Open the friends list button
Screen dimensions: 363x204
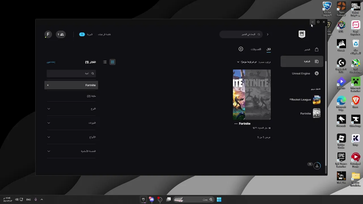61,34
